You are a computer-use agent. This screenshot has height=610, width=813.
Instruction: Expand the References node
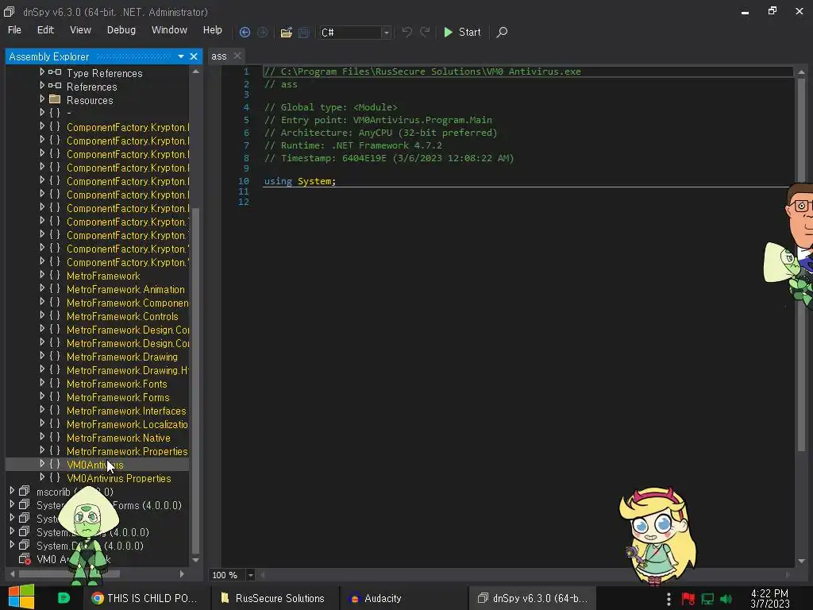42,86
